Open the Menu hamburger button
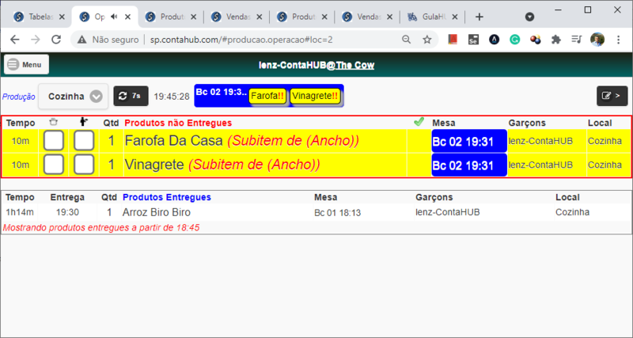 (26, 65)
